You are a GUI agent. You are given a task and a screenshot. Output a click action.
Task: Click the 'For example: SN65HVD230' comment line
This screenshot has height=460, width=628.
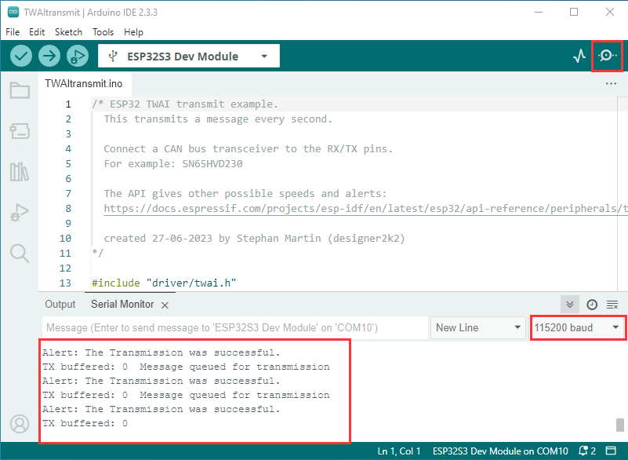173,164
